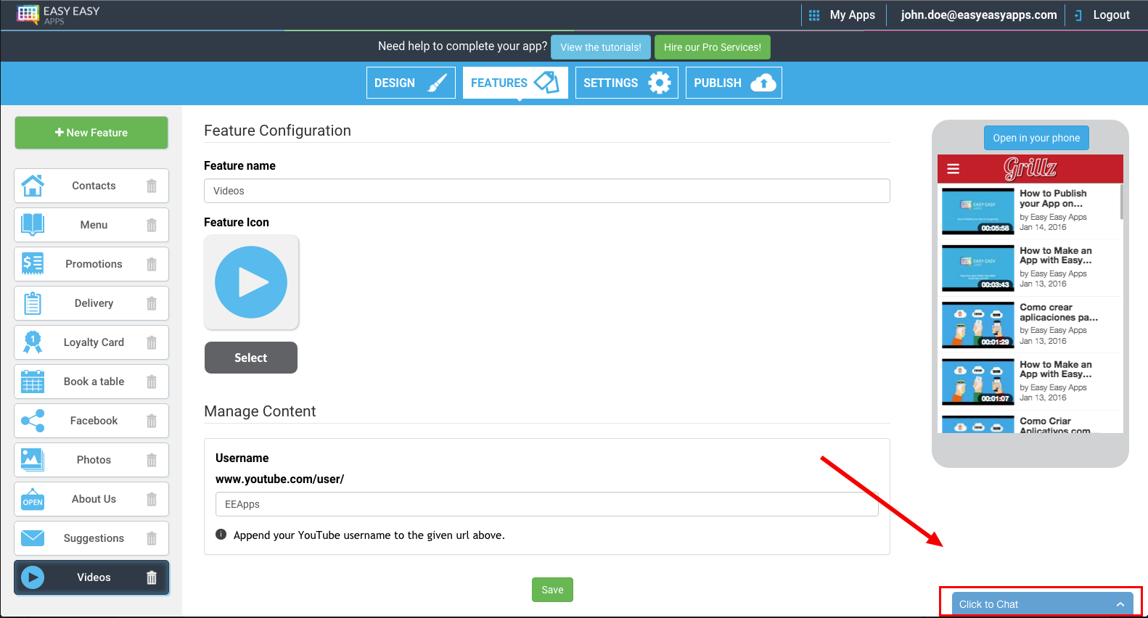The width and height of the screenshot is (1148, 618).
Task: Focus the YouTube username input field
Action: point(546,504)
